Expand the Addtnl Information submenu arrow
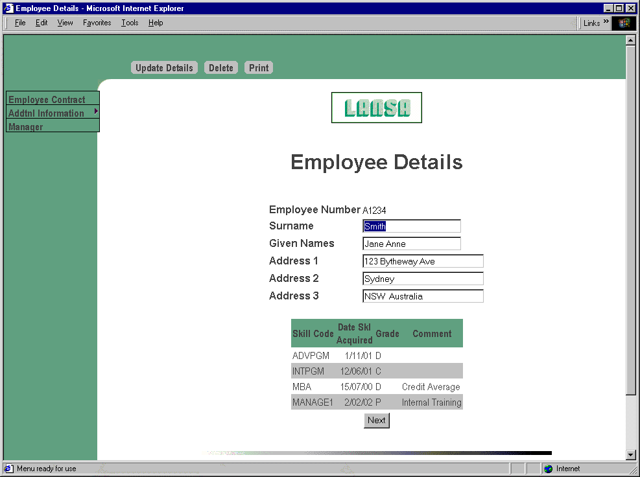This screenshot has width=640, height=477. click(96, 111)
